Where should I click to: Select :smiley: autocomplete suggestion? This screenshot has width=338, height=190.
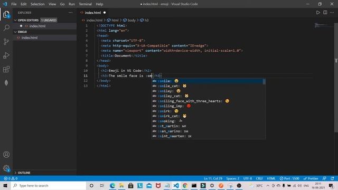208,91
